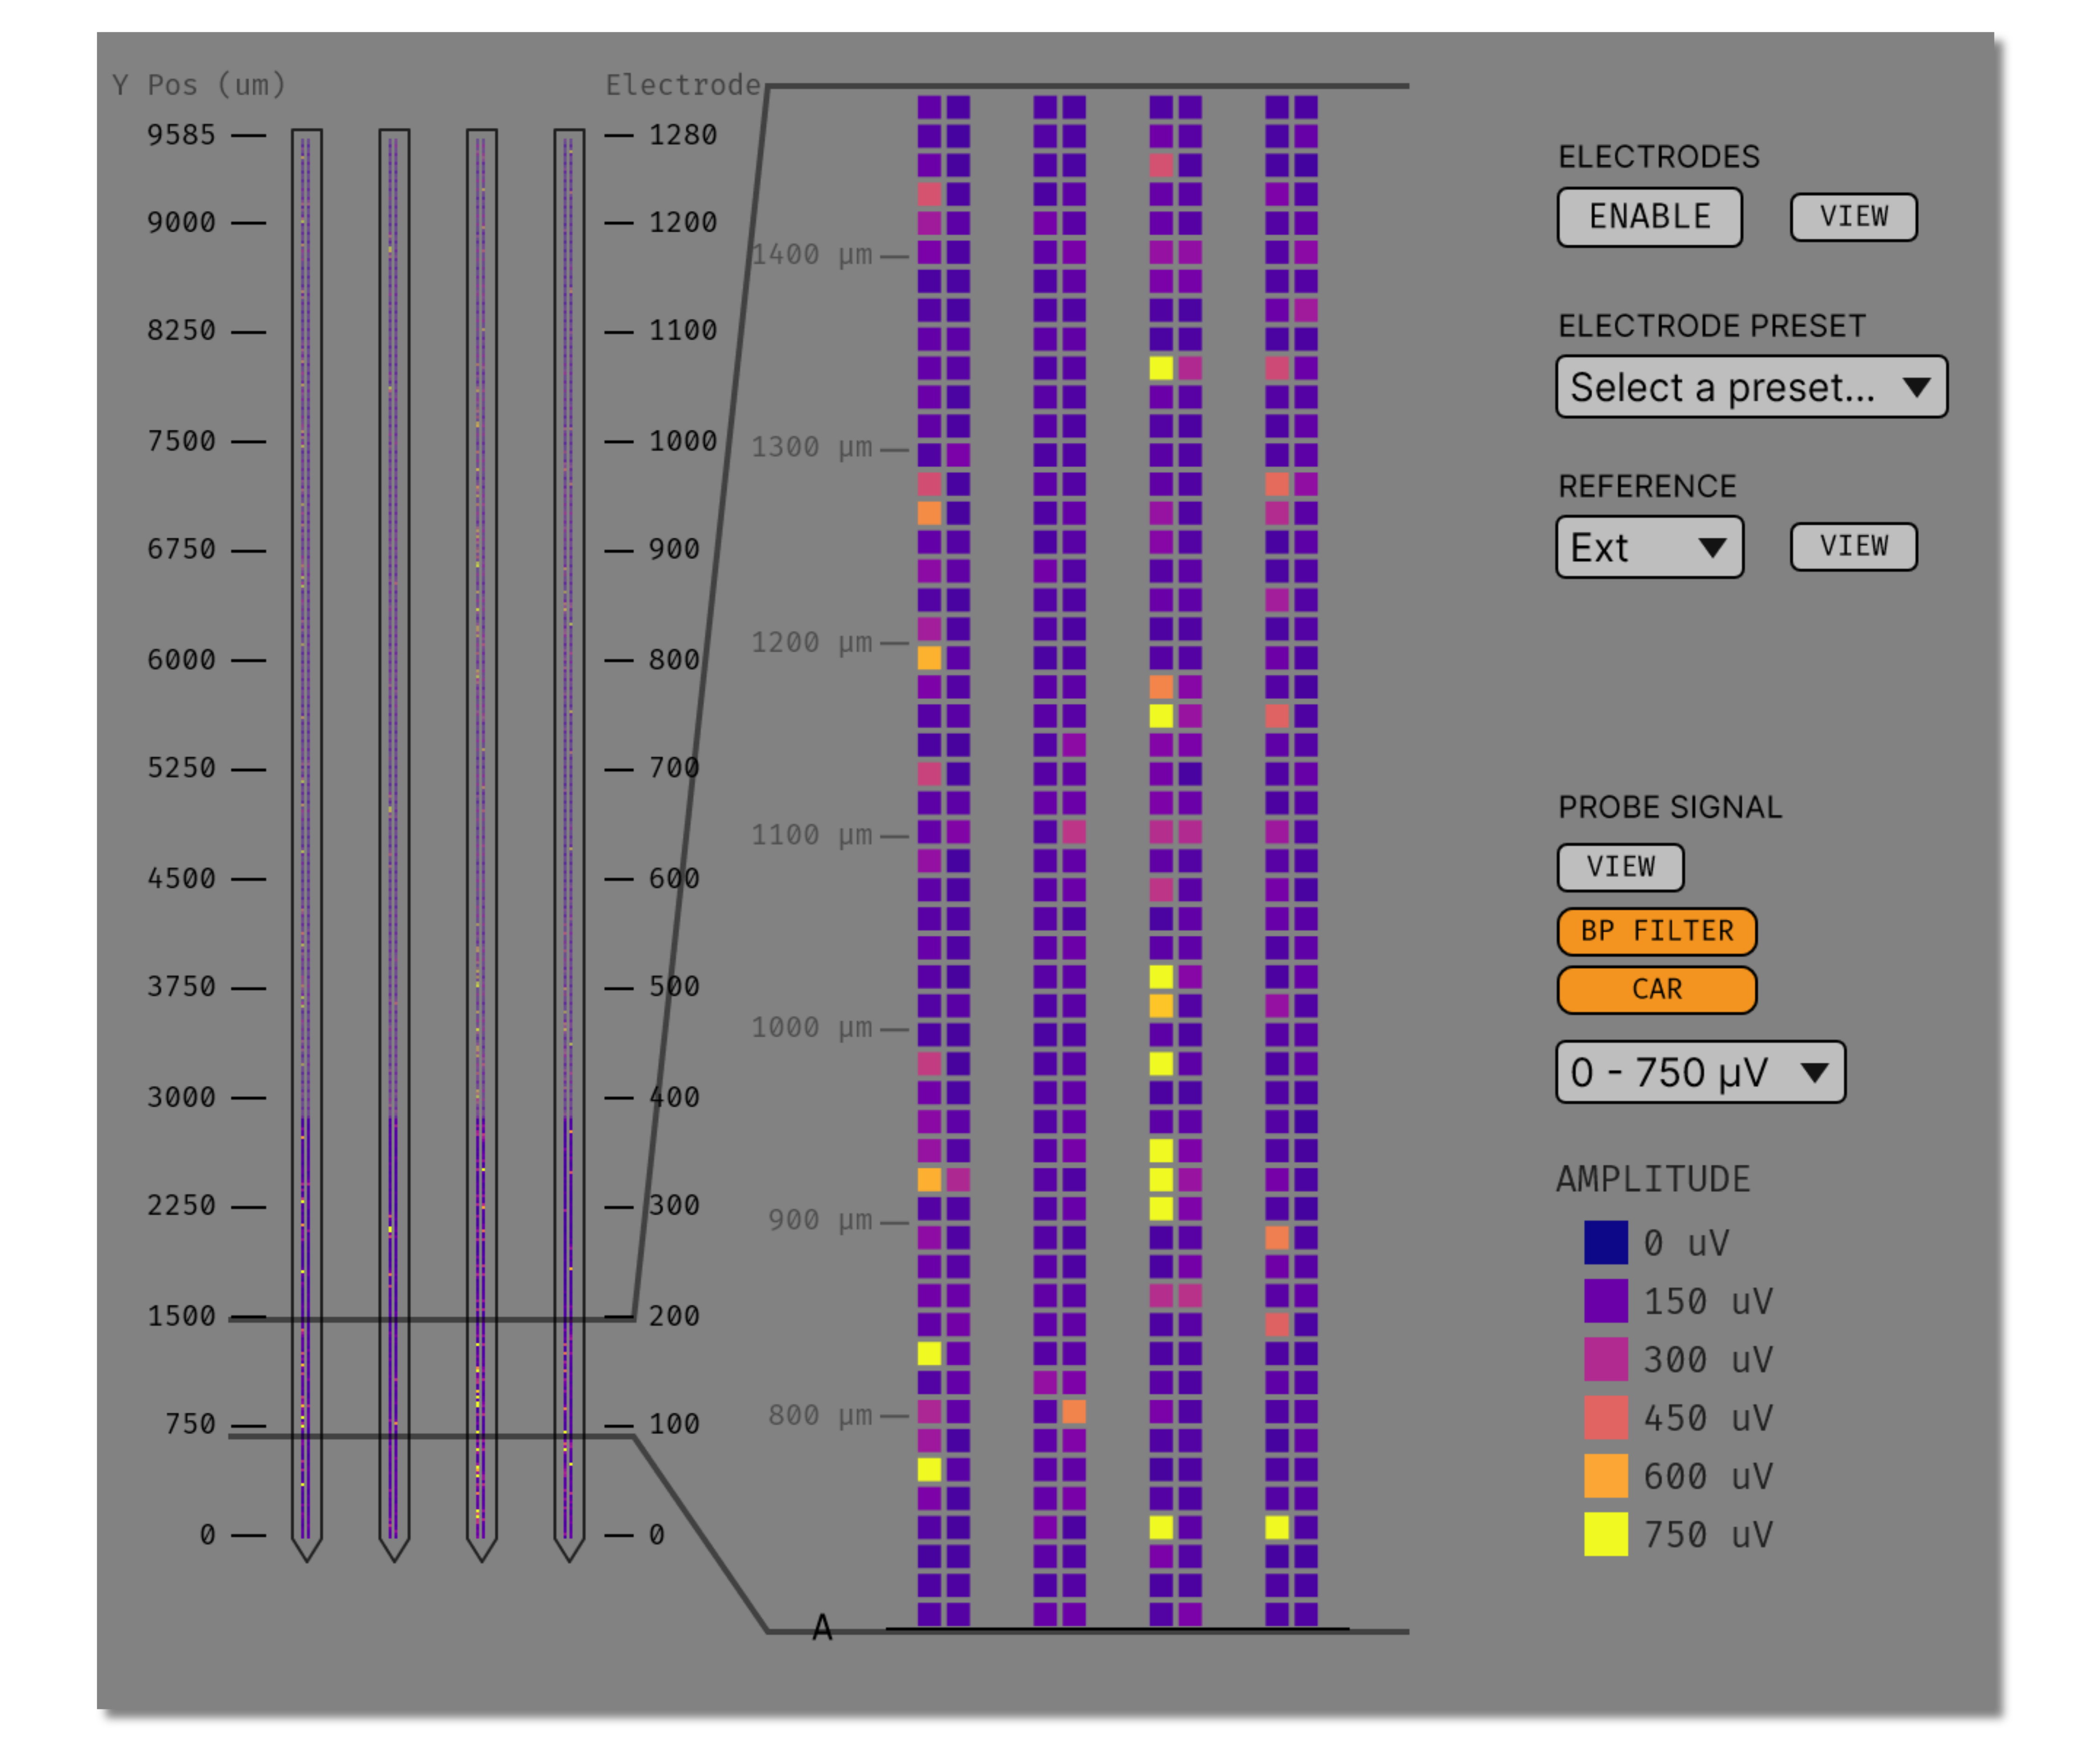Open the 0 - 750 µV range dropdown
Image resolution: width=2100 pixels, height=1750 pixels.
click(1700, 1071)
